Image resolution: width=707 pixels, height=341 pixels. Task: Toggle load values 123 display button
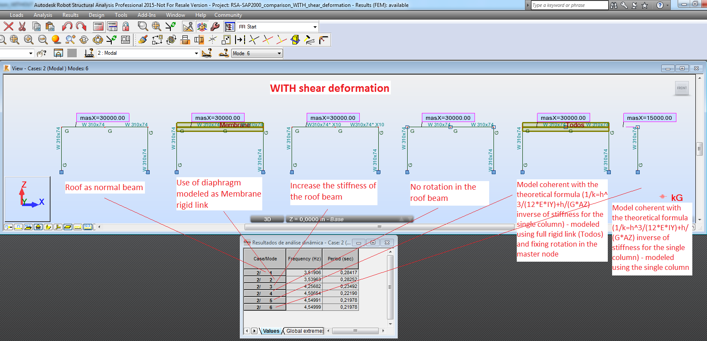[x=88, y=227]
